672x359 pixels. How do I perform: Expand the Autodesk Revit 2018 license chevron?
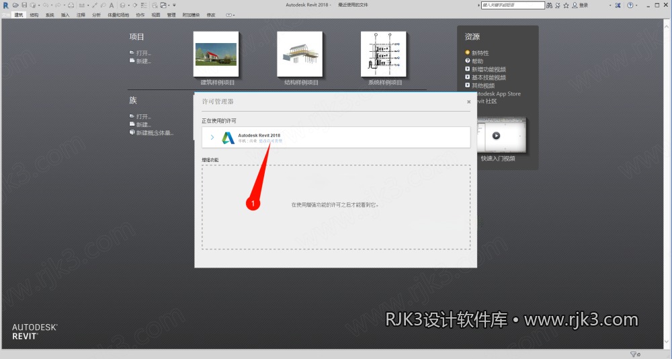point(212,137)
